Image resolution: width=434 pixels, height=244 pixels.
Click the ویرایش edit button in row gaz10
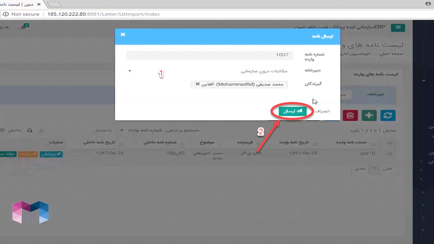click(51, 154)
